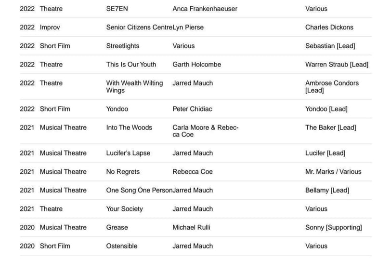The width and height of the screenshot is (391, 262).
Task: Select Mr. Marks / Various role
Action: coord(333,172)
